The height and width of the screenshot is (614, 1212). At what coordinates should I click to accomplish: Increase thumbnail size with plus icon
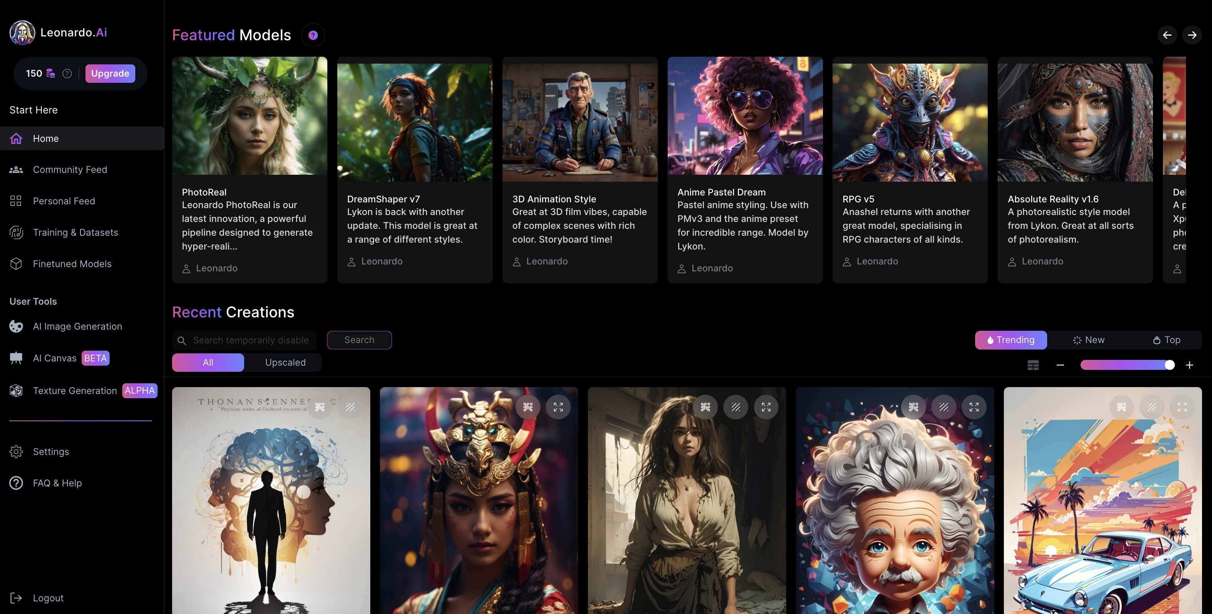[1189, 365]
